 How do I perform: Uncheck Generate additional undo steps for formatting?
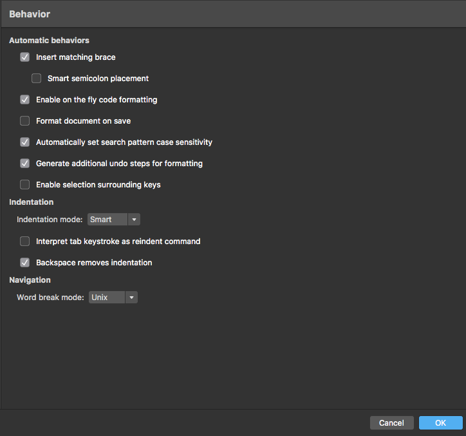24,164
